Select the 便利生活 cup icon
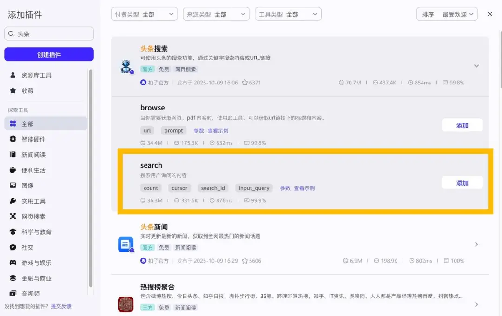 pyautogui.click(x=13, y=170)
